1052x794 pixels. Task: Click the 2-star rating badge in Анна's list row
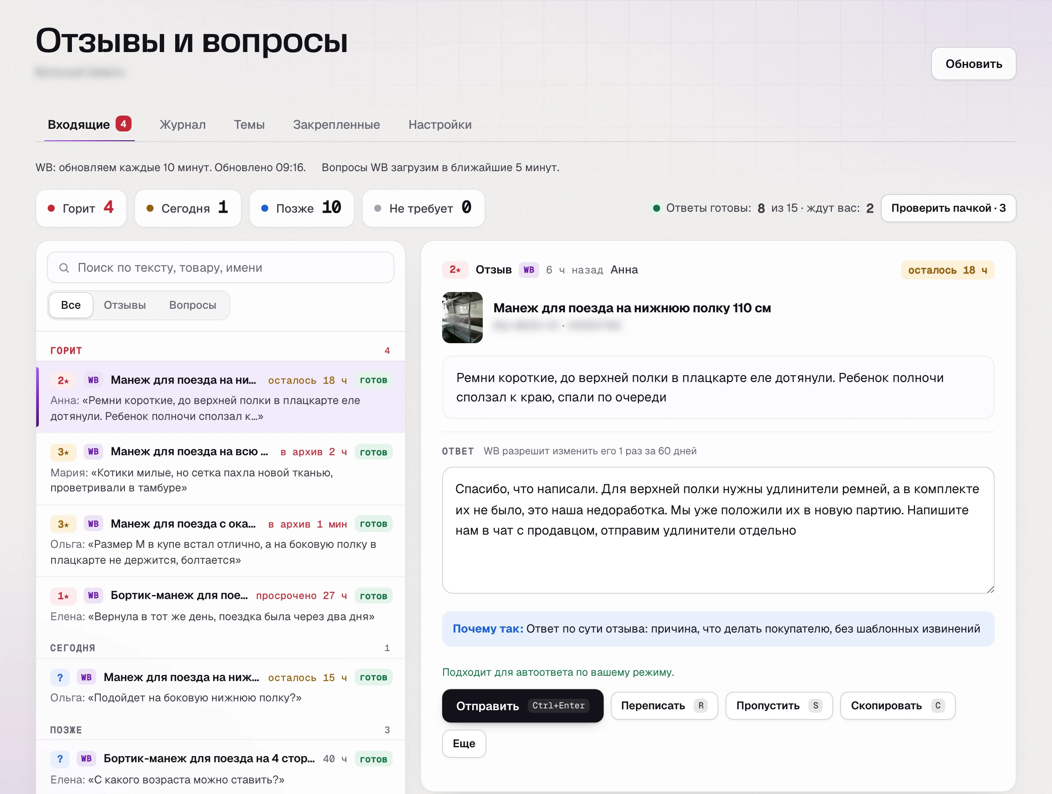[x=63, y=380]
